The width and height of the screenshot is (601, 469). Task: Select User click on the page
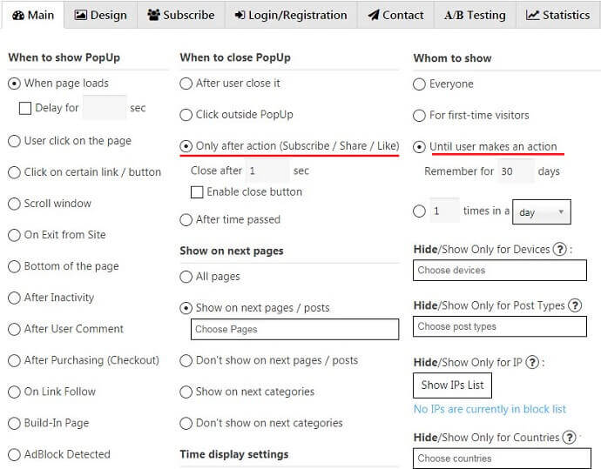pyautogui.click(x=14, y=141)
